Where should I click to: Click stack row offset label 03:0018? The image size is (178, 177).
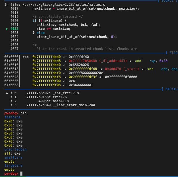click(11, 69)
